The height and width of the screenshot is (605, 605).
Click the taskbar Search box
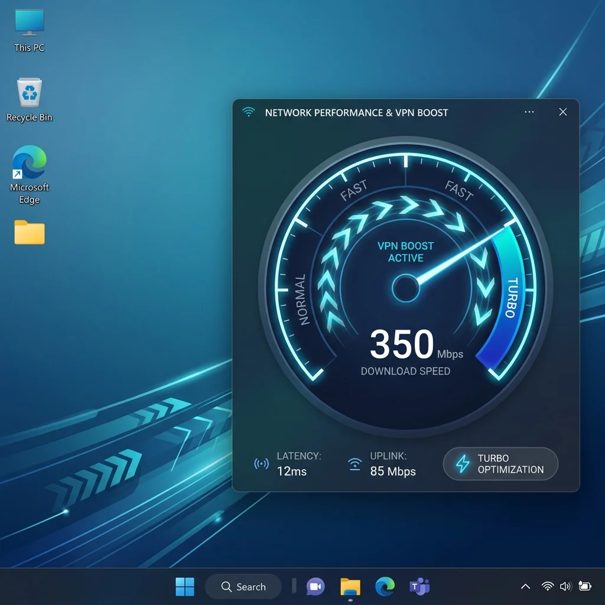click(x=243, y=587)
